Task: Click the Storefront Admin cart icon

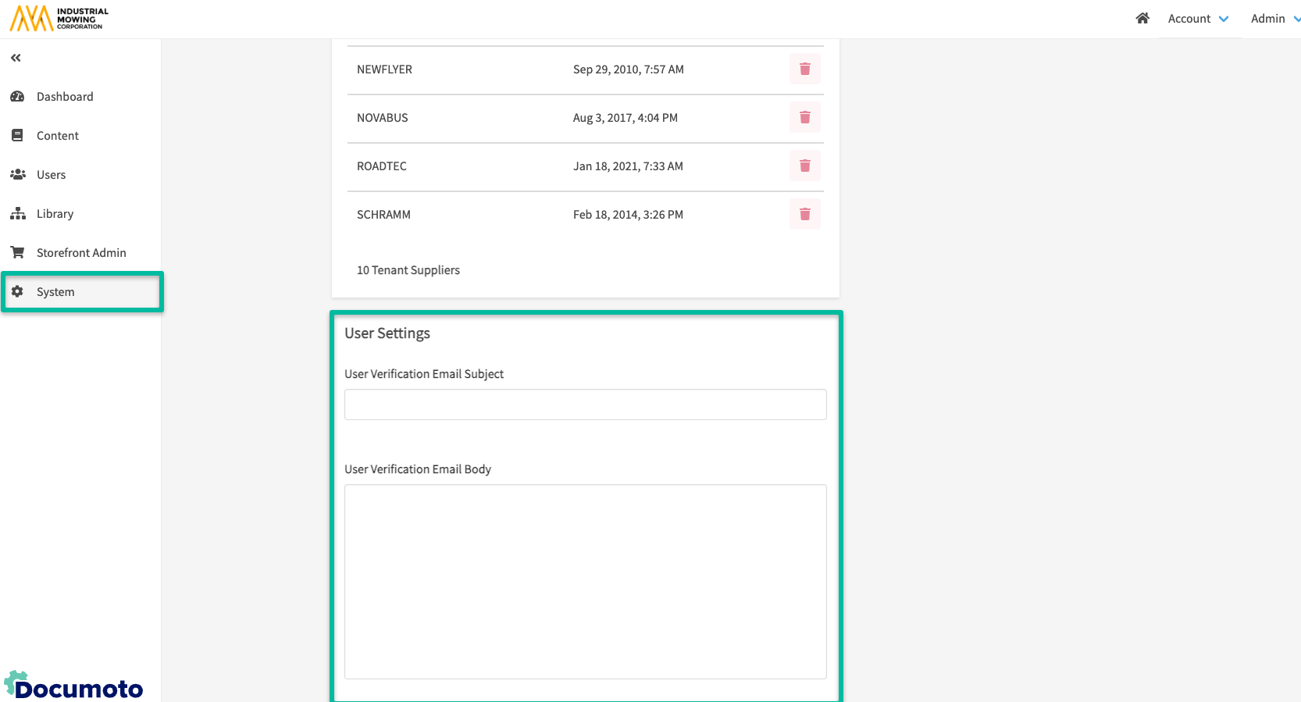Action: click(x=17, y=253)
